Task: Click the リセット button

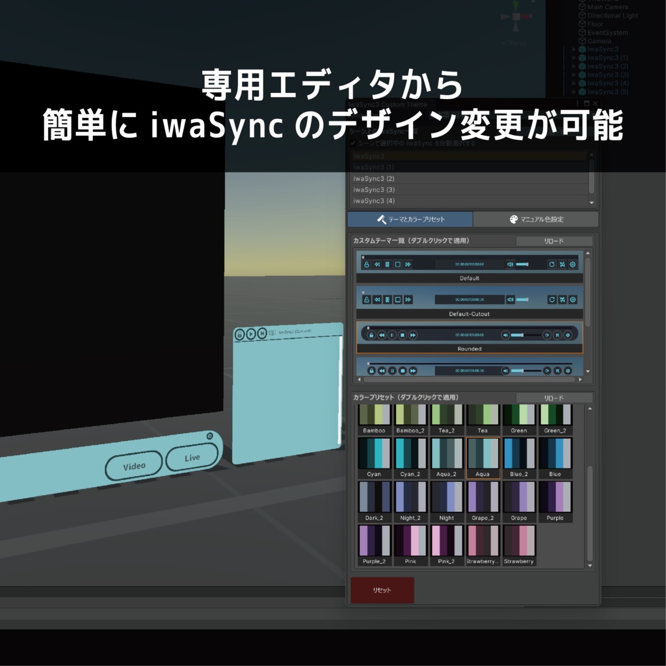Action: pos(382,589)
